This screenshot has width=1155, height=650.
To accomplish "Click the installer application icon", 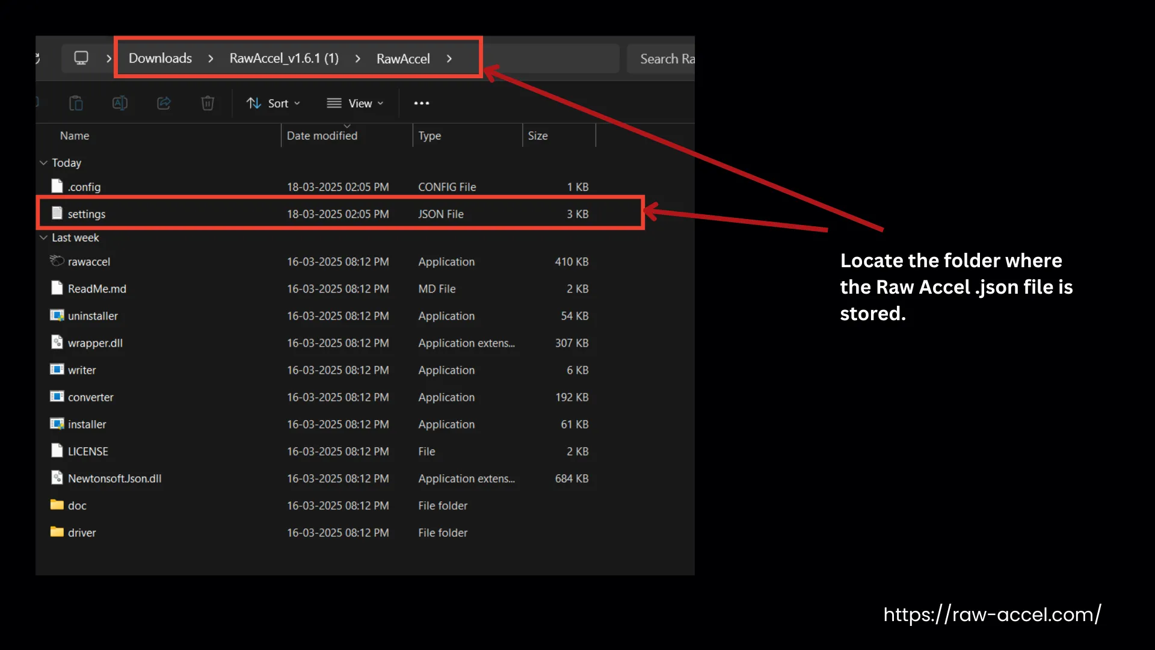I will click(57, 424).
